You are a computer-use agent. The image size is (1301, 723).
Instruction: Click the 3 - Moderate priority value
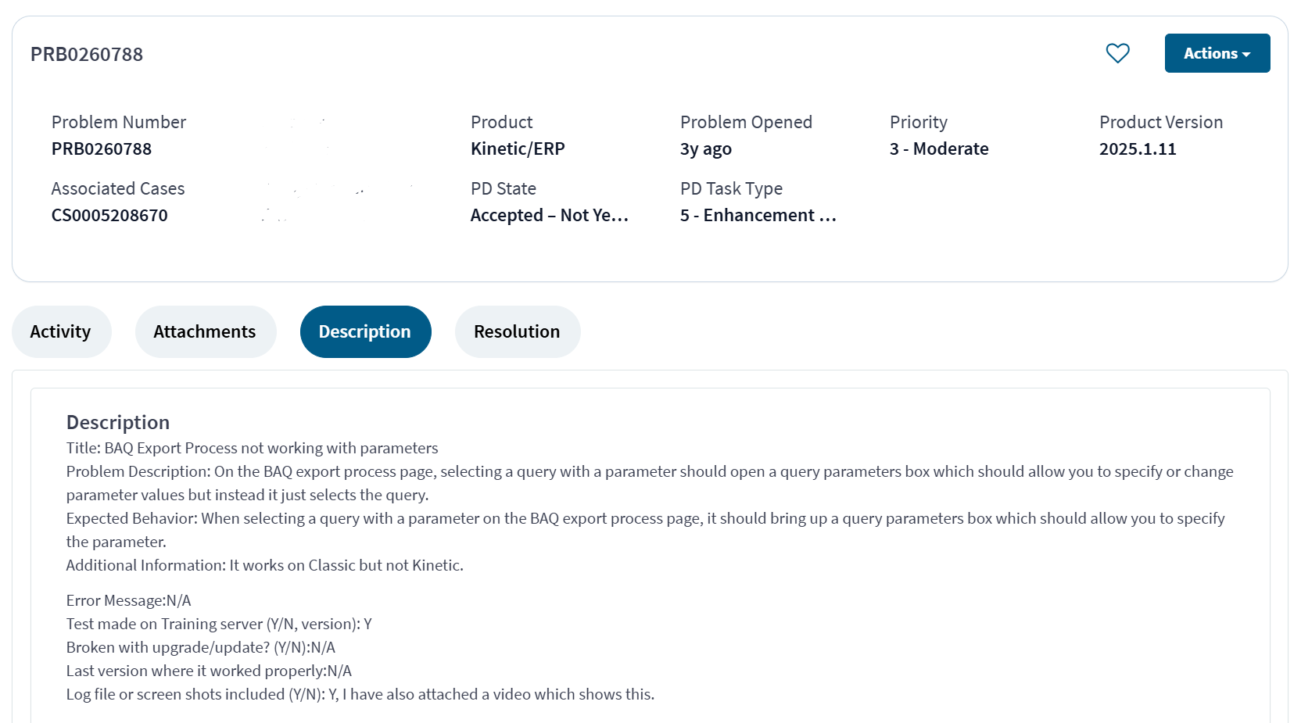click(938, 149)
